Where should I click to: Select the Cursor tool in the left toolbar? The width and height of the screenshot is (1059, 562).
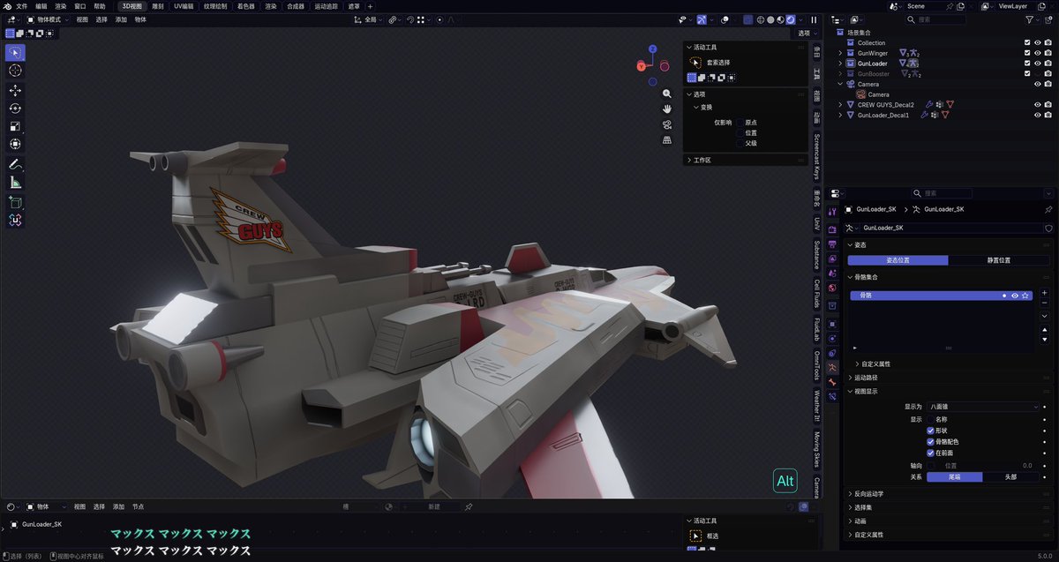(x=15, y=71)
